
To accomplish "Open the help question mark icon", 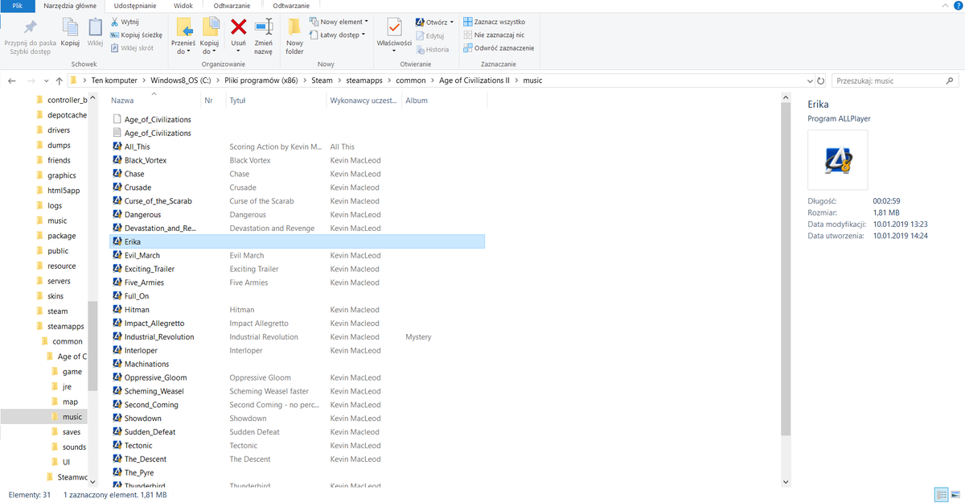I will click(x=957, y=6).
